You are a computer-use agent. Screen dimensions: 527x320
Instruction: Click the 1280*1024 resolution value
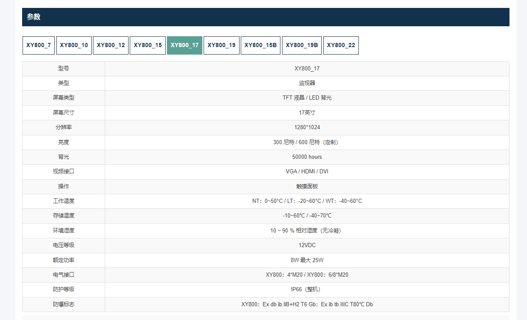(307, 127)
